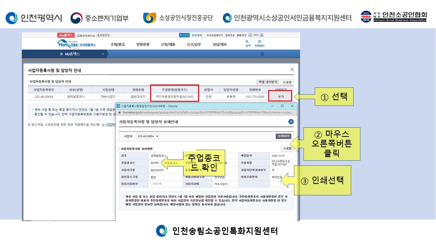This screenshot has height=245, width=436.
Task: Click the lock icon beside hometax.go.kr URL
Action: pos(119,112)
